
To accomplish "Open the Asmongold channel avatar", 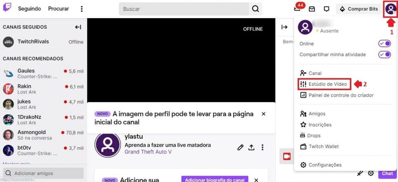I will coord(8,135).
